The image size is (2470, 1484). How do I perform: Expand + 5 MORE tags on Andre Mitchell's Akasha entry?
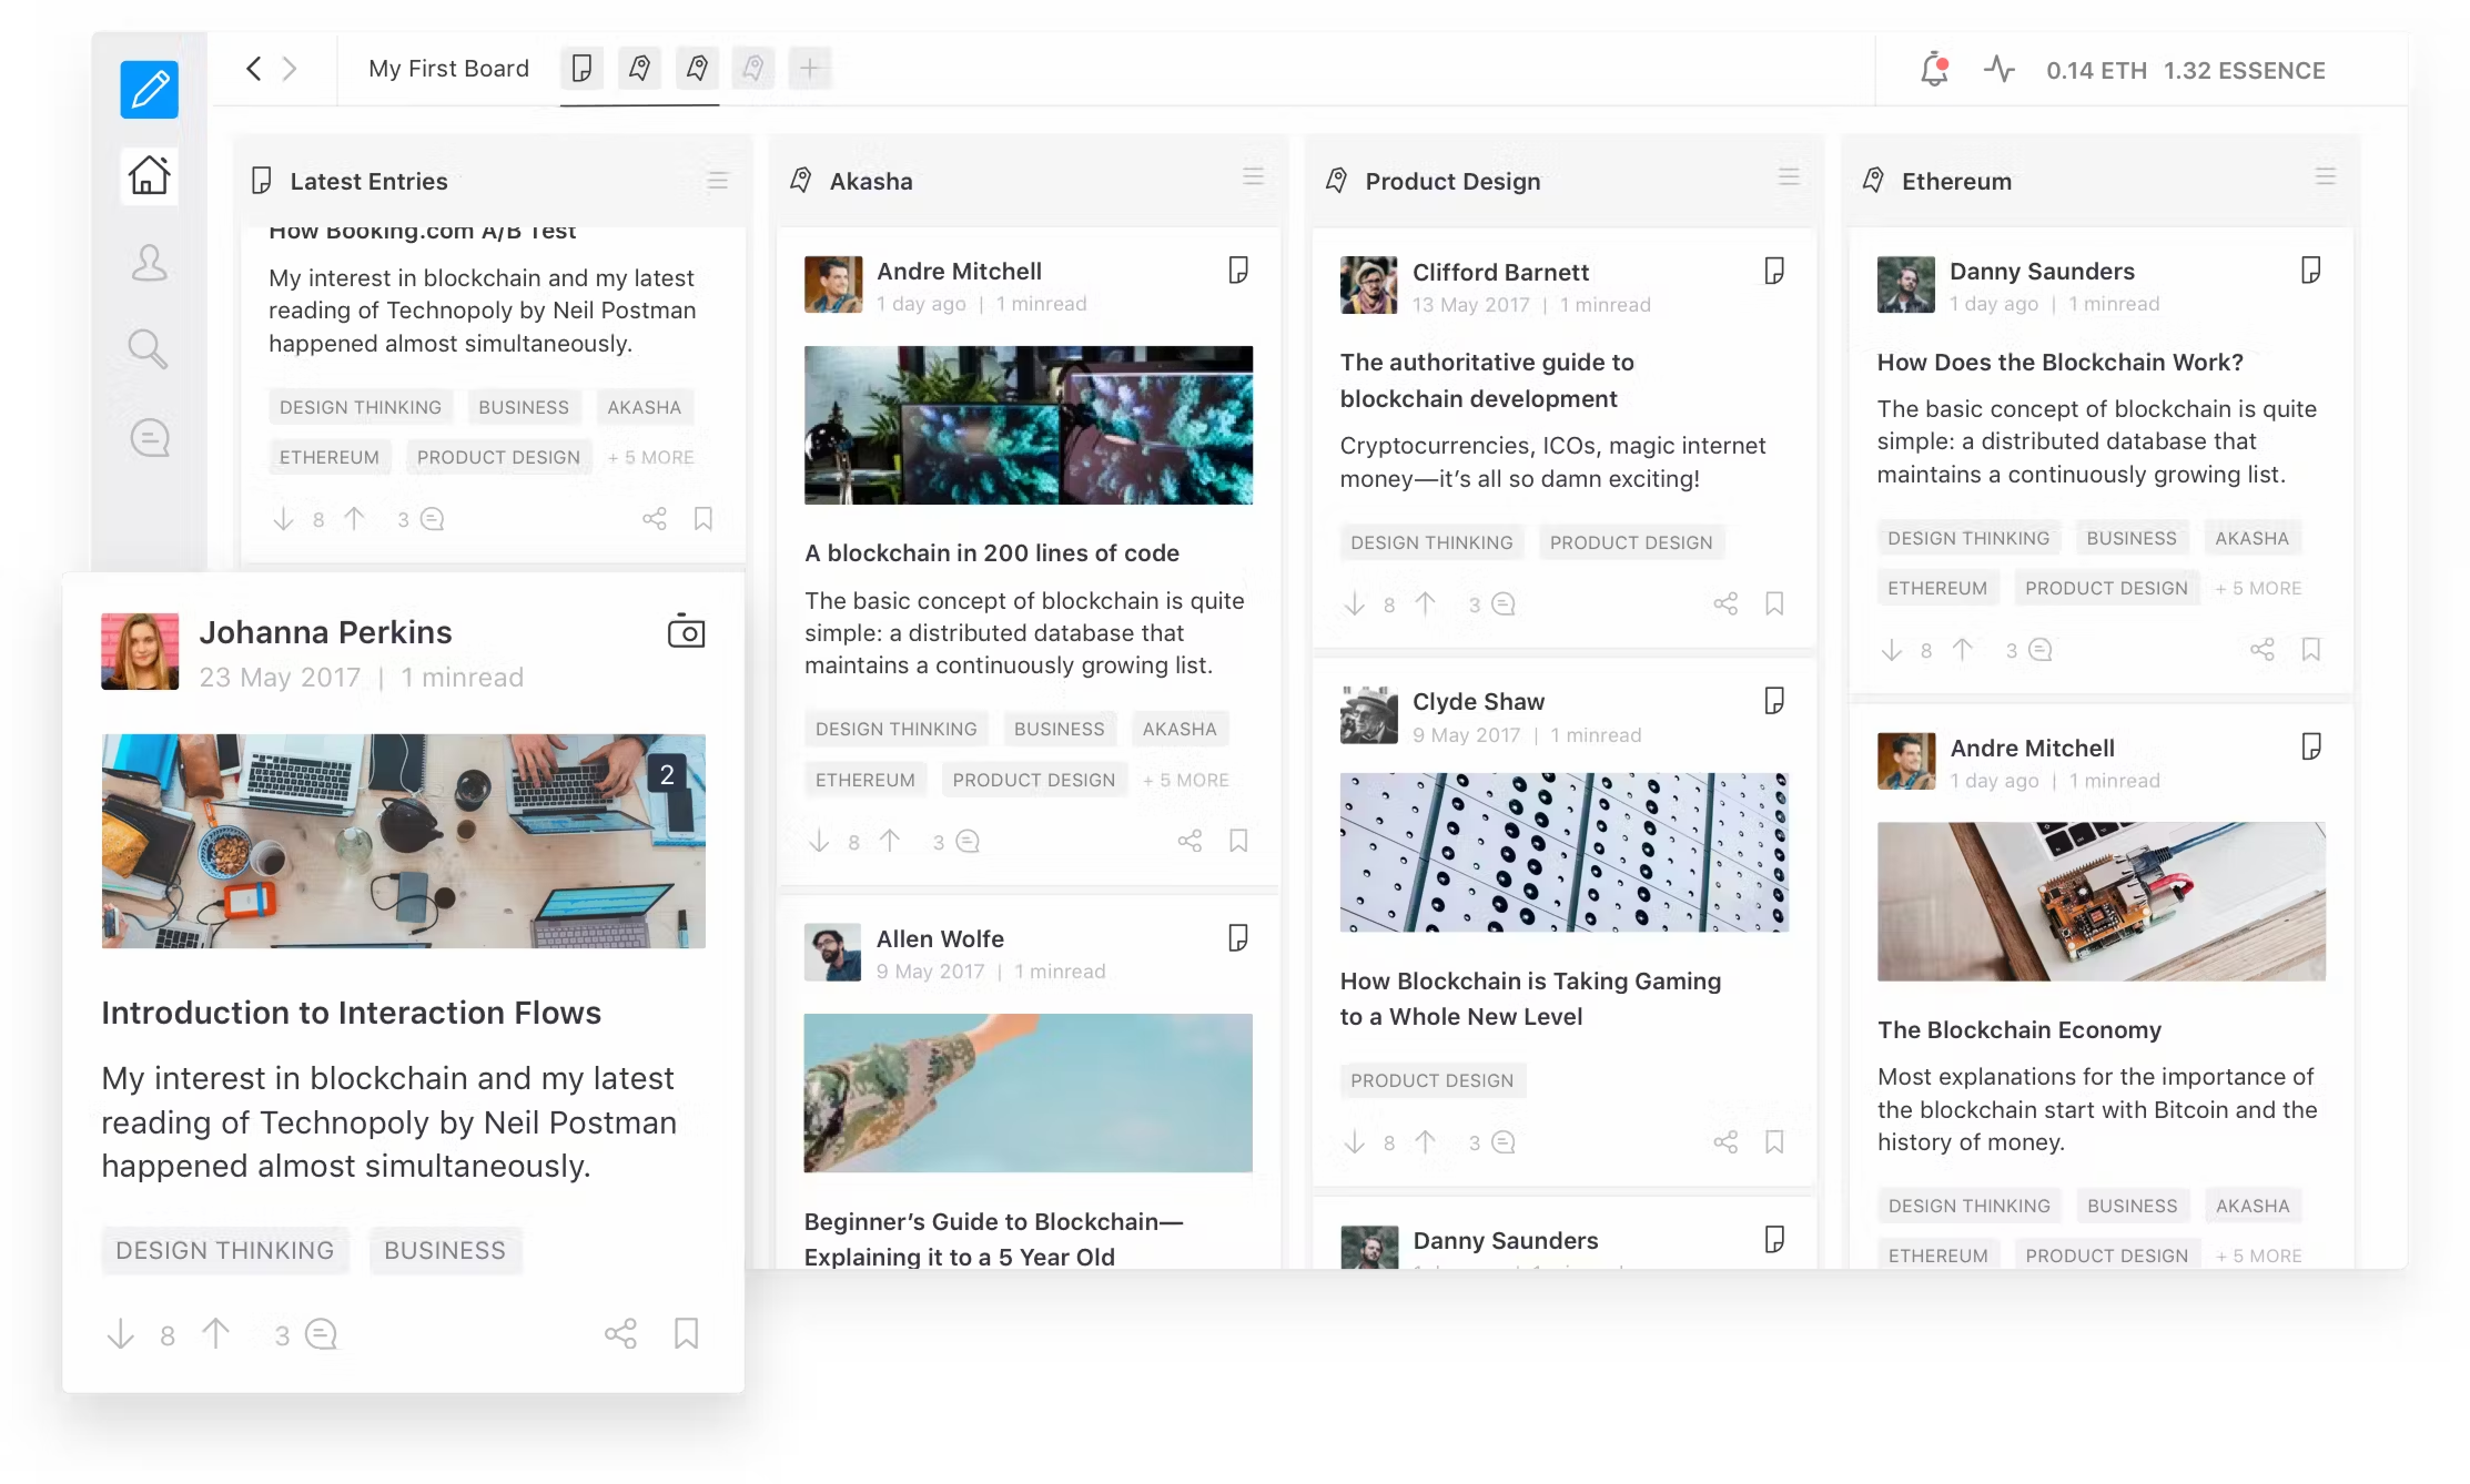[1186, 779]
